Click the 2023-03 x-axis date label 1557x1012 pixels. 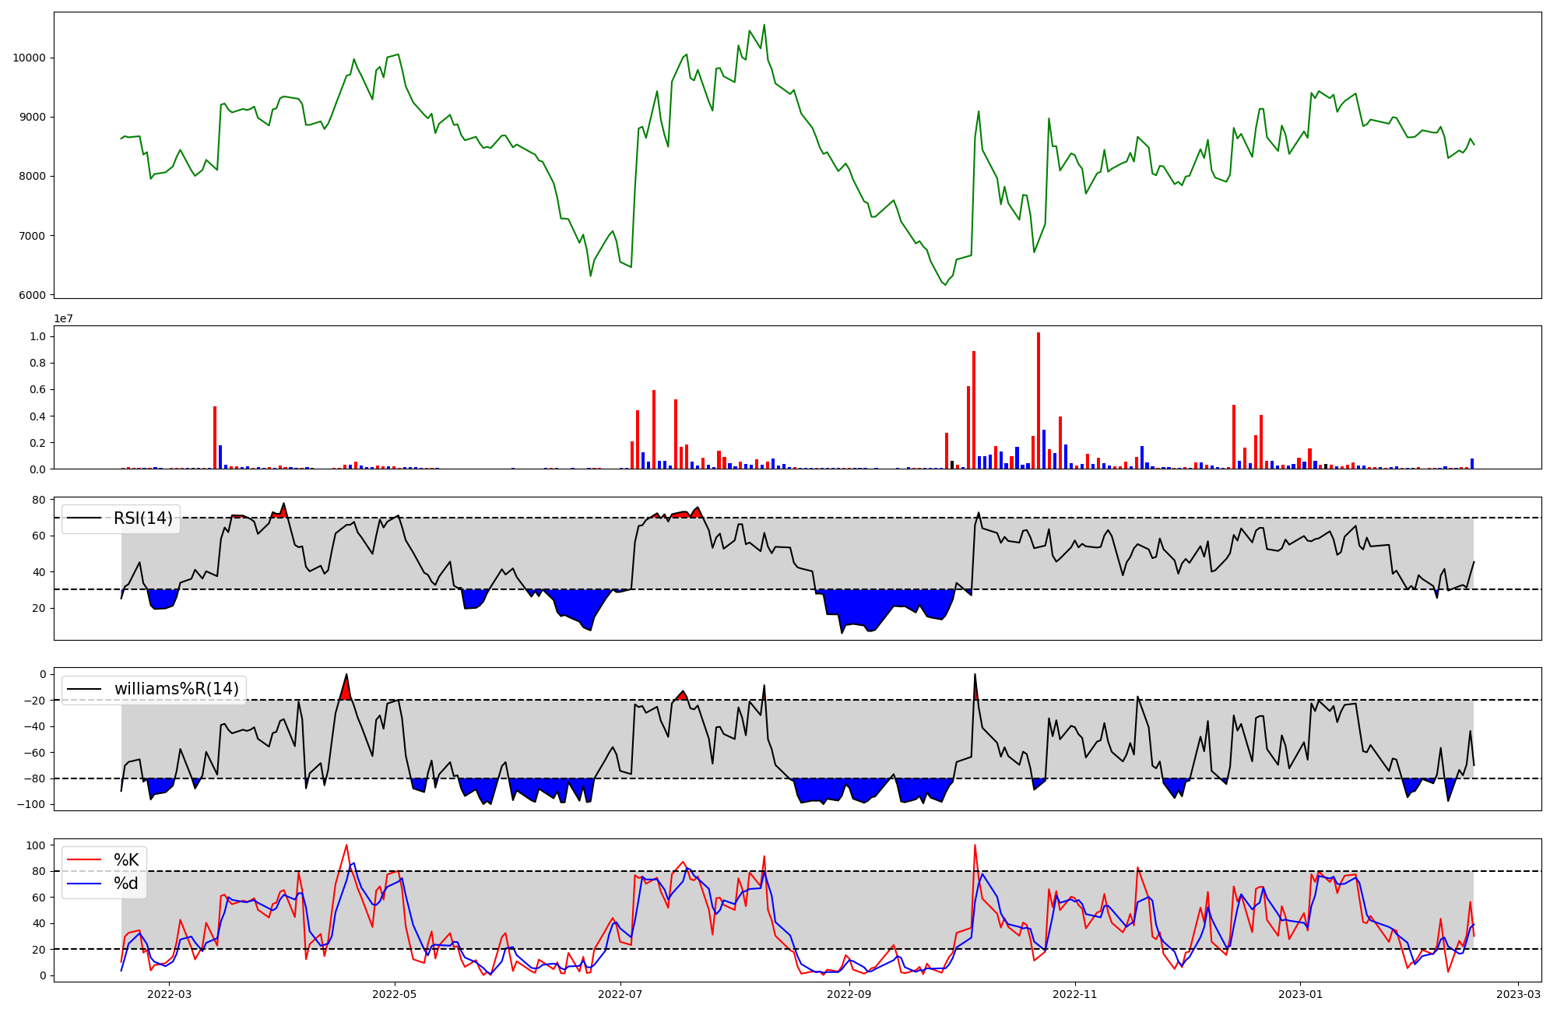pos(1519,994)
